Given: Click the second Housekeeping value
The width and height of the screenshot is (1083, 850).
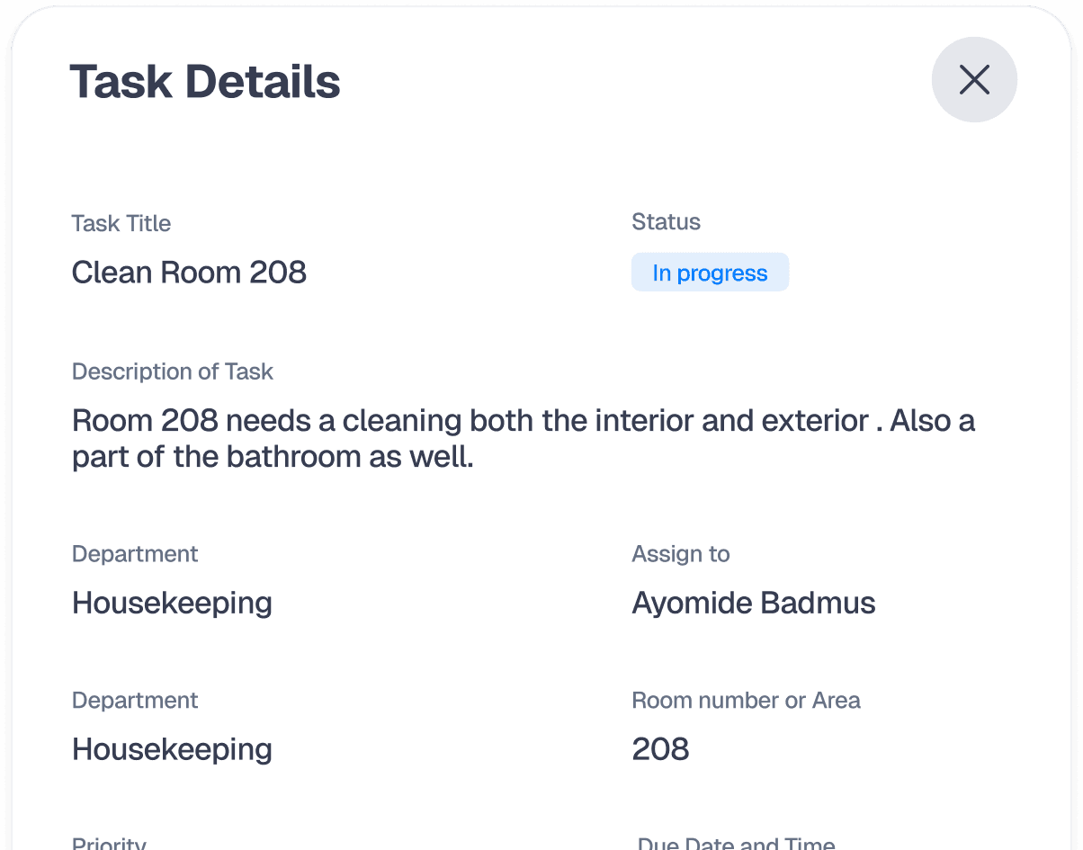Looking at the screenshot, I should point(171,748).
